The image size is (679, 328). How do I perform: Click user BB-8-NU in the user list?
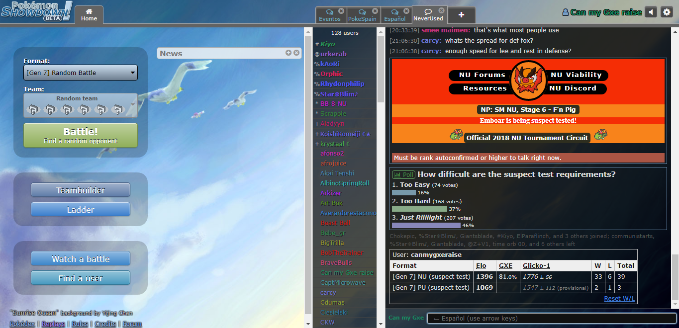333,104
